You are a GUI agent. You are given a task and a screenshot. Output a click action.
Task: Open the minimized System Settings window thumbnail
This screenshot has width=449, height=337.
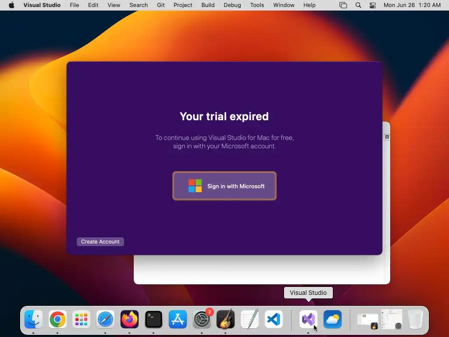(392, 319)
